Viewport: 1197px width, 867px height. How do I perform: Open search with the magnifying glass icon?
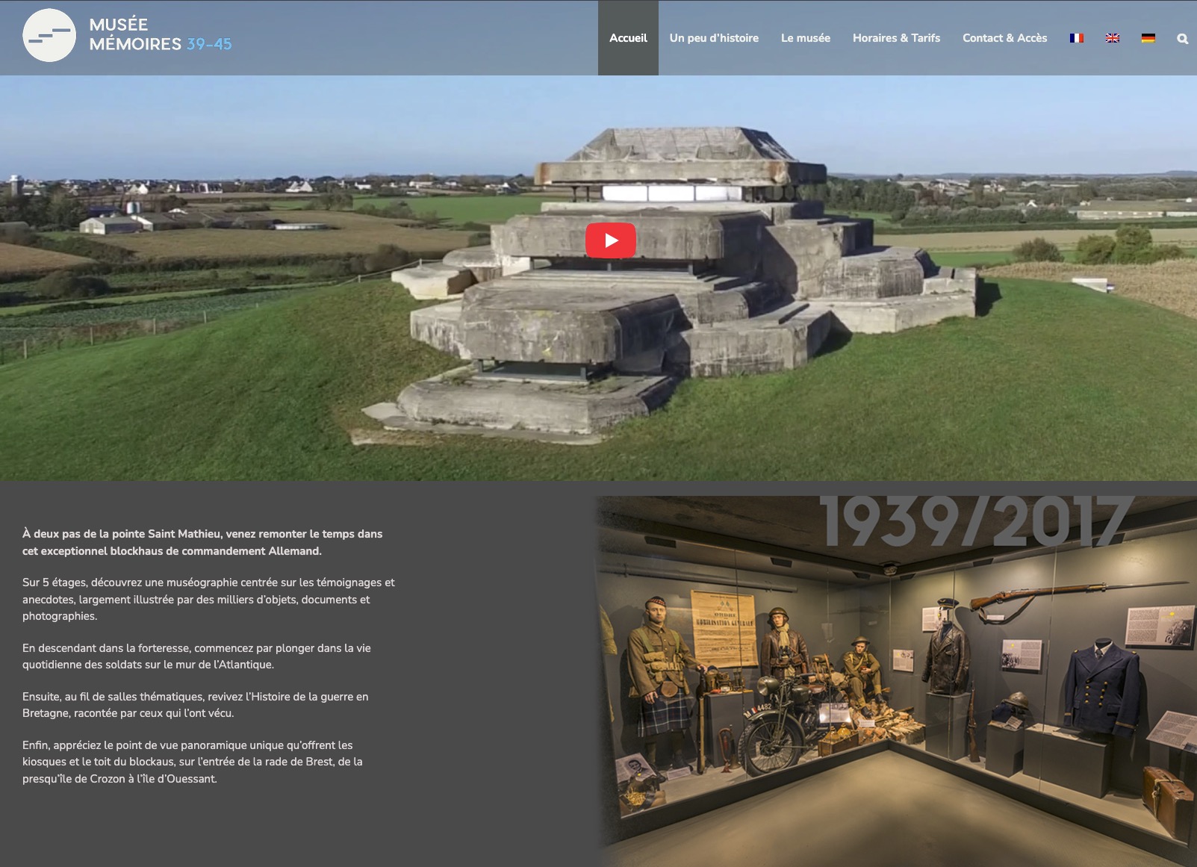(1182, 39)
